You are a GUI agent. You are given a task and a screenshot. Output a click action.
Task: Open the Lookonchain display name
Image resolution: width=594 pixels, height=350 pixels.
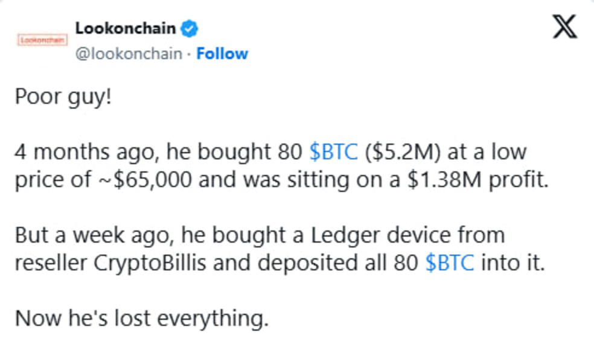(126, 28)
